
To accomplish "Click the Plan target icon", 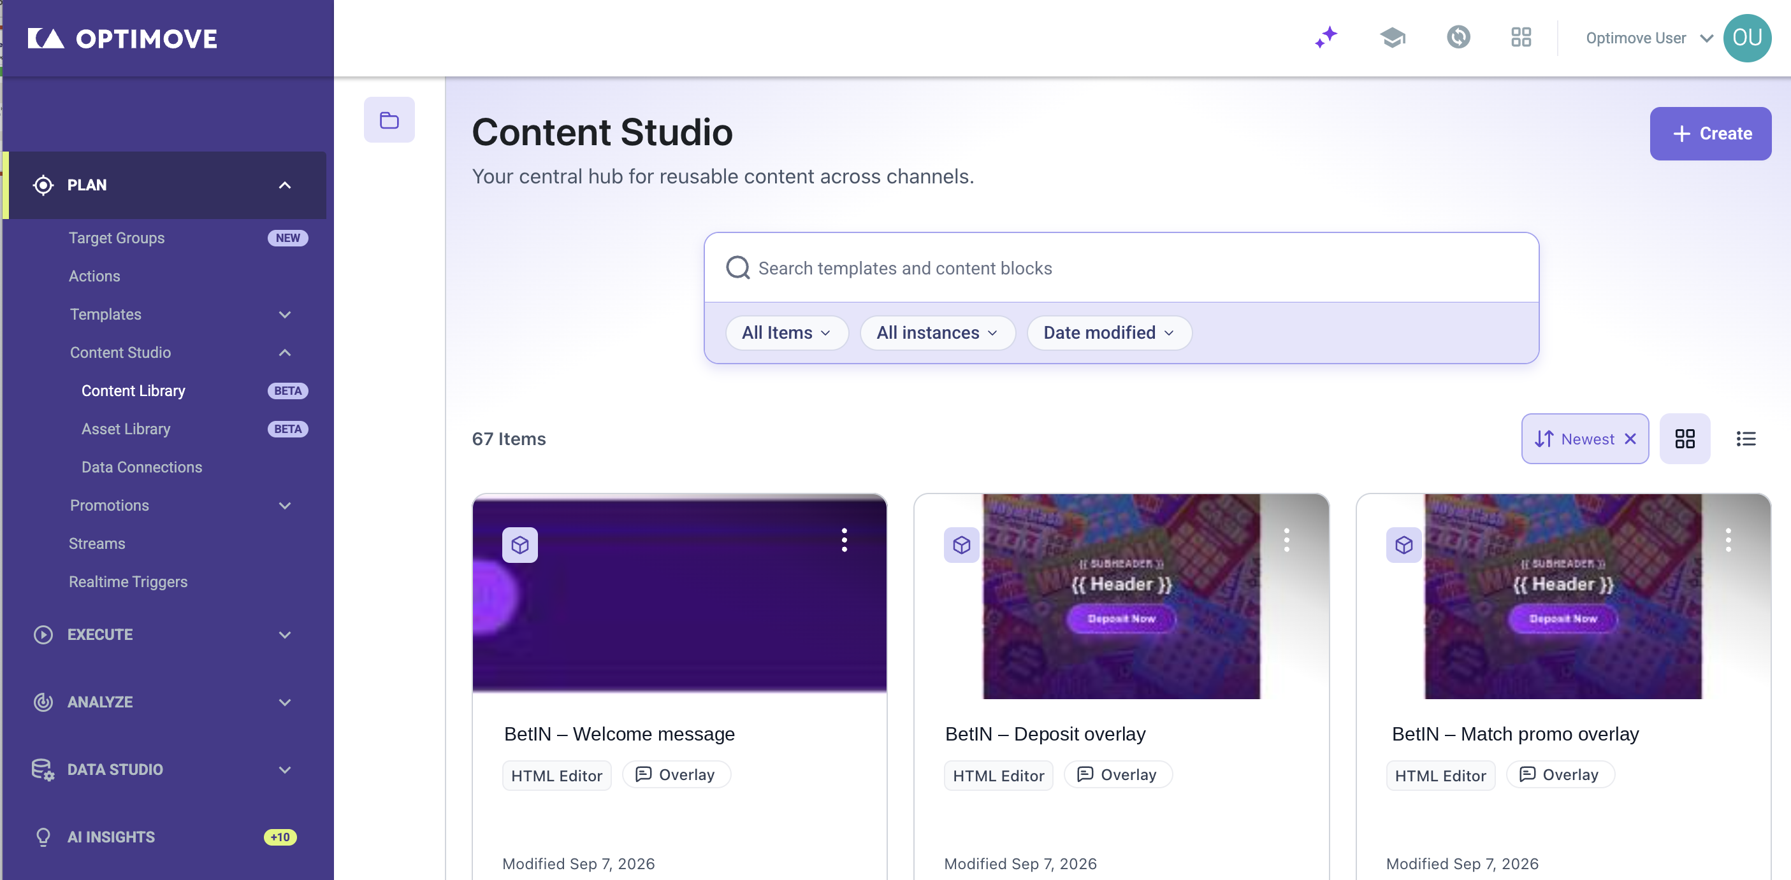I will click(43, 185).
